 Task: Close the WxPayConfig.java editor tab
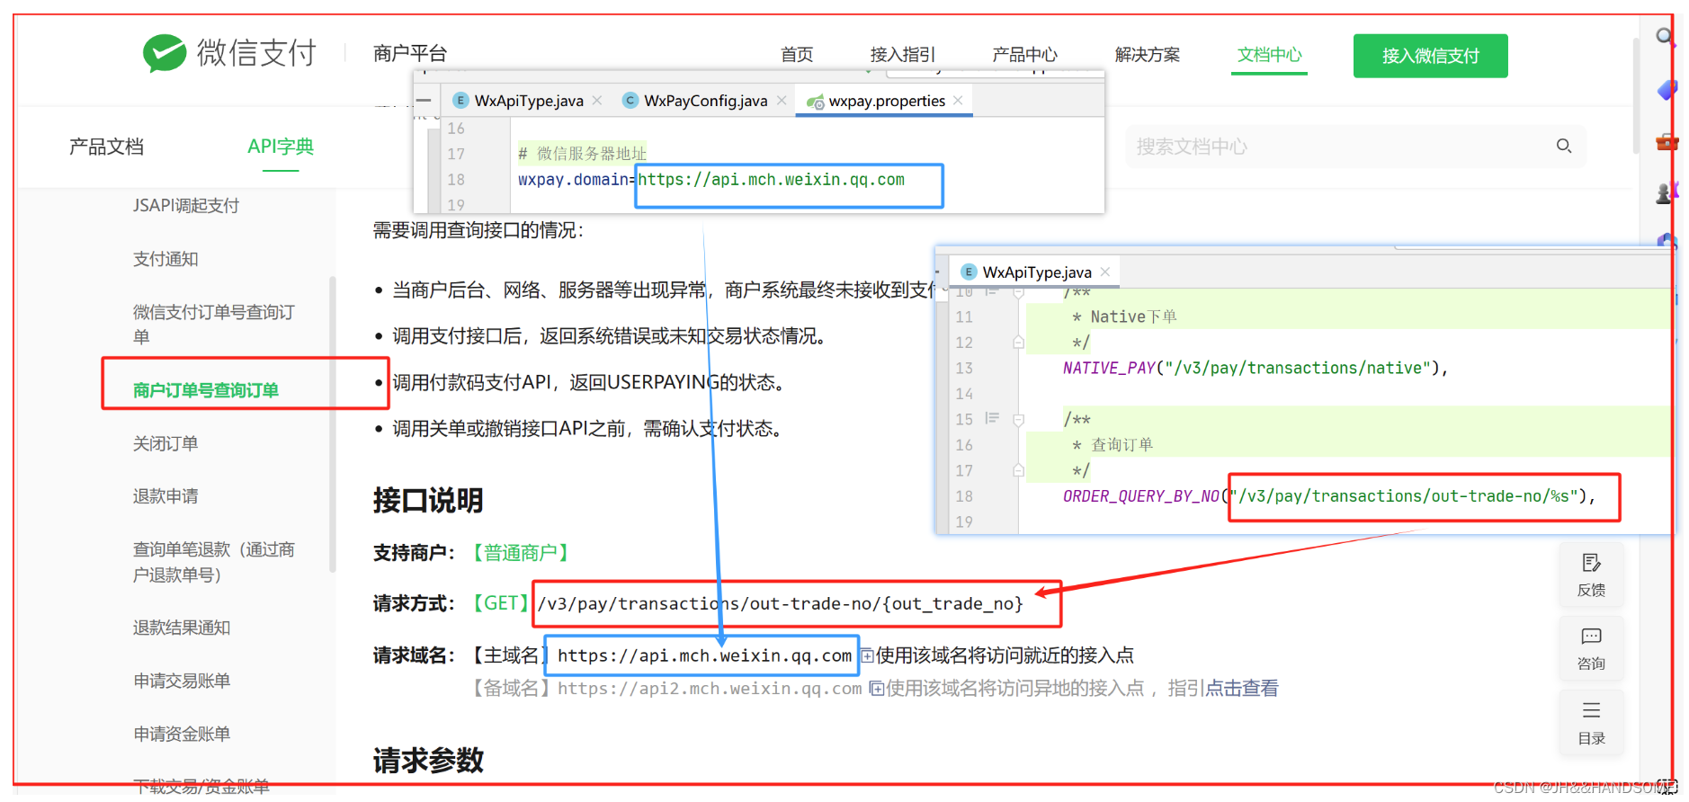click(x=782, y=100)
